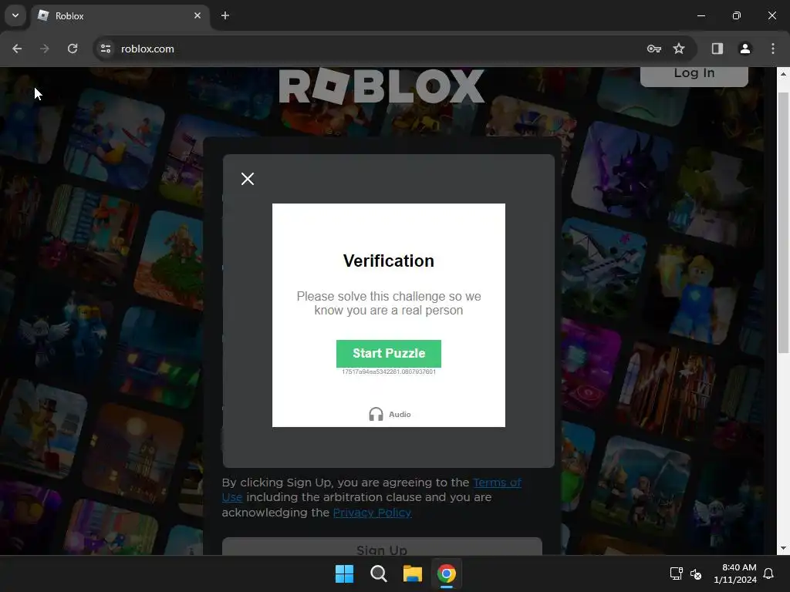Open the saved passwords key icon
The image size is (790, 592).
(x=654, y=49)
